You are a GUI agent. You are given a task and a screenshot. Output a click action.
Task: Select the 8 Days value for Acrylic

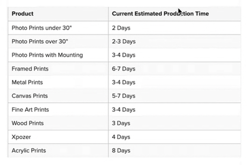point(121,151)
